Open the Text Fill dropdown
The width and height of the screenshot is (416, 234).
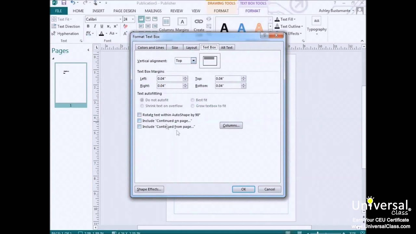[x=294, y=19]
